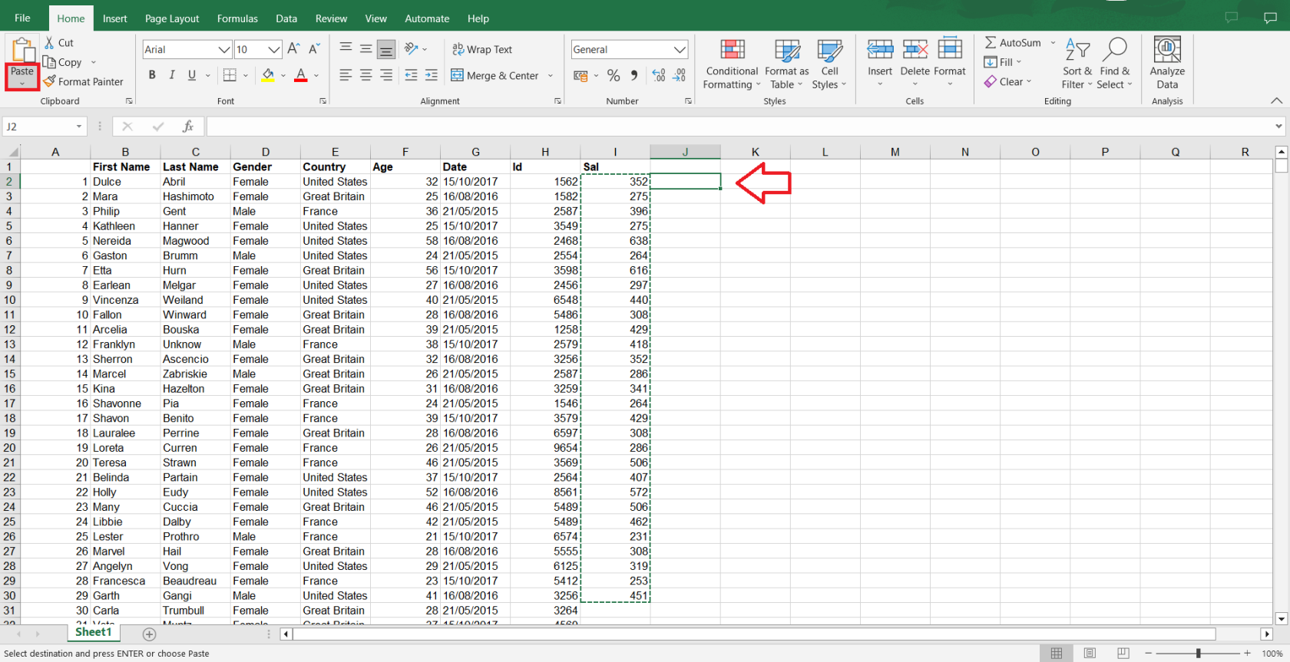
Task: Apply center horizontal alignment
Action: click(365, 75)
